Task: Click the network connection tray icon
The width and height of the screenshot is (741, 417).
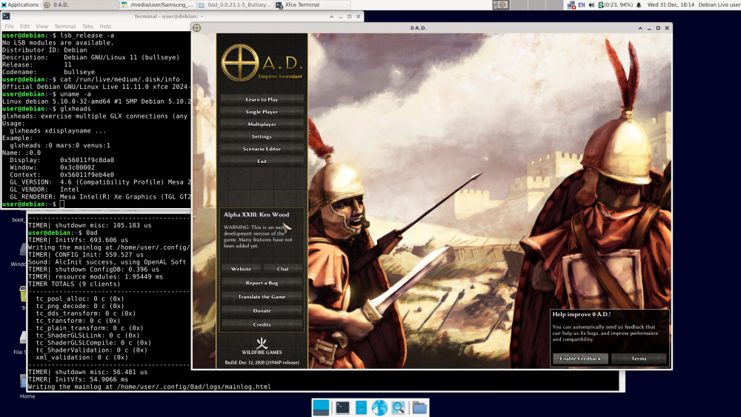Action: tap(571, 5)
